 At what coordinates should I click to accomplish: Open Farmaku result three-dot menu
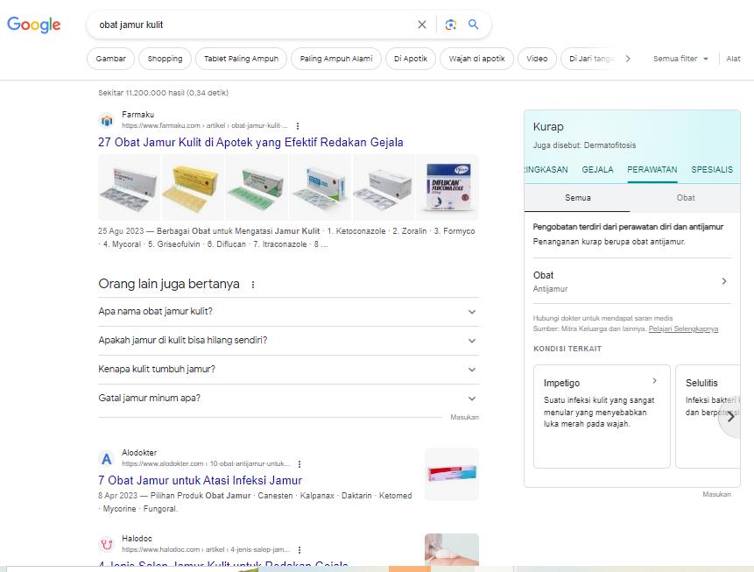pos(298,126)
